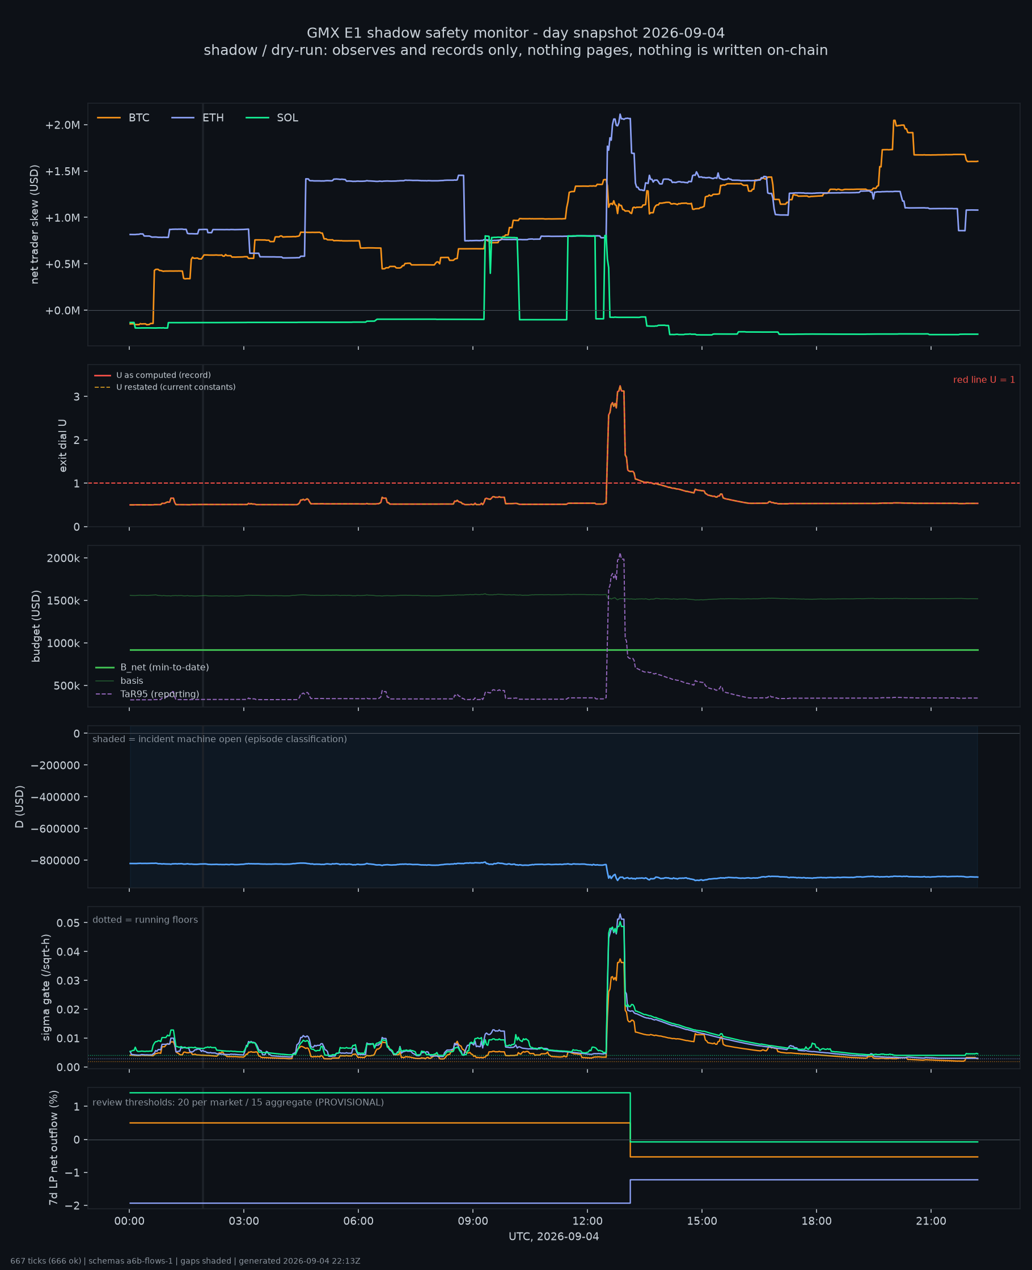This screenshot has height=1270, width=1032.
Task: Click the 'net trader skew (USD)' axis label
Action: tap(35, 224)
